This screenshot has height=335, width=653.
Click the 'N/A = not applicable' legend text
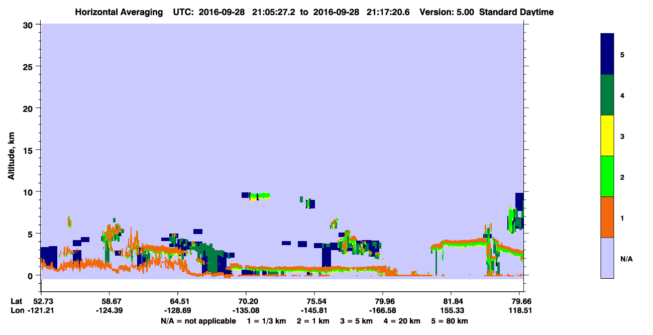coord(198,321)
